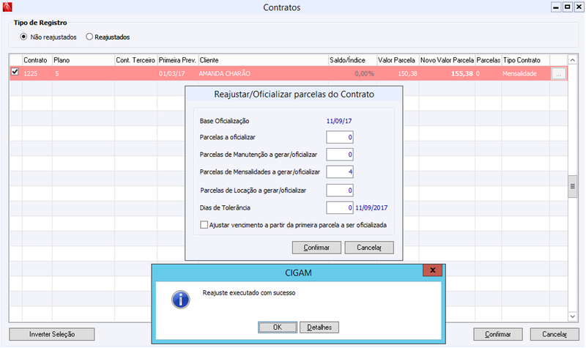Image resolution: width=586 pixels, height=348 pixels.
Task: Click Confirmar in the Contratos window
Action: click(x=498, y=334)
